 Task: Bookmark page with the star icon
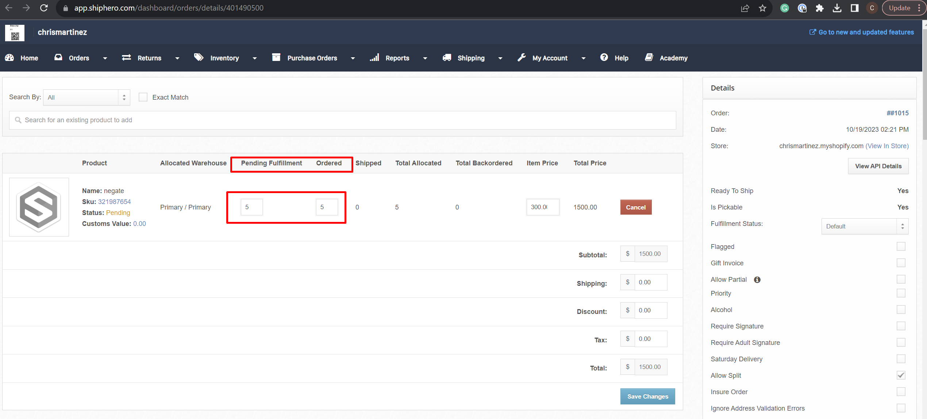tap(762, 8)
